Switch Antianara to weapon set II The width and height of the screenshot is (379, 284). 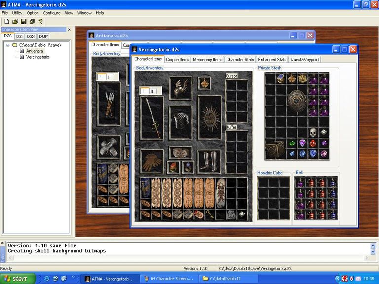click(x=109, y=77)
